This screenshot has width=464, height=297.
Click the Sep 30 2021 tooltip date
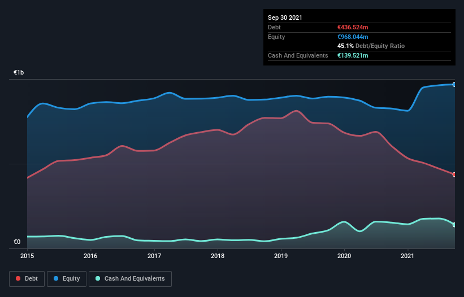pos(285,18)
